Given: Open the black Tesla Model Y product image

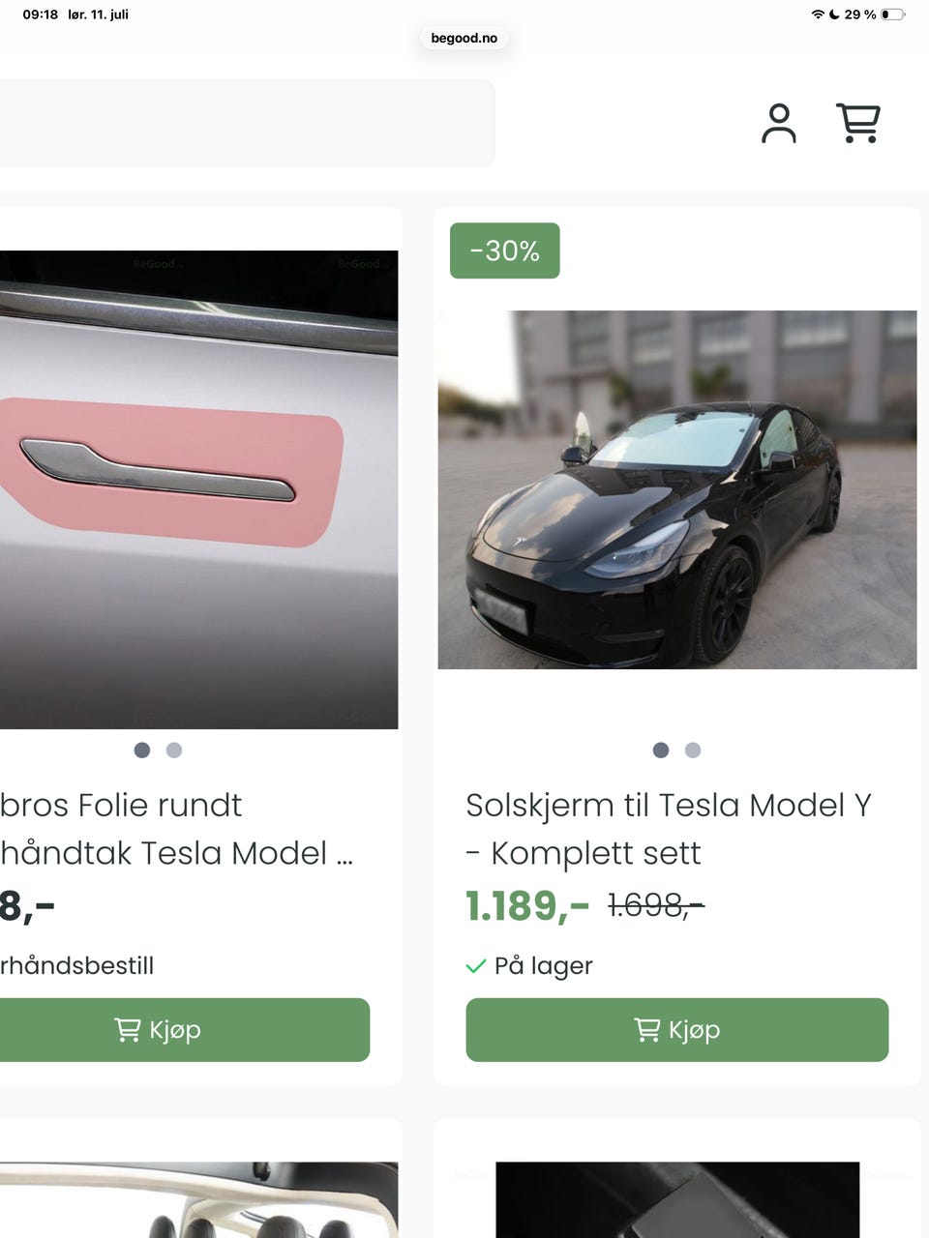Looking at the screenshot, I should 677,489.
